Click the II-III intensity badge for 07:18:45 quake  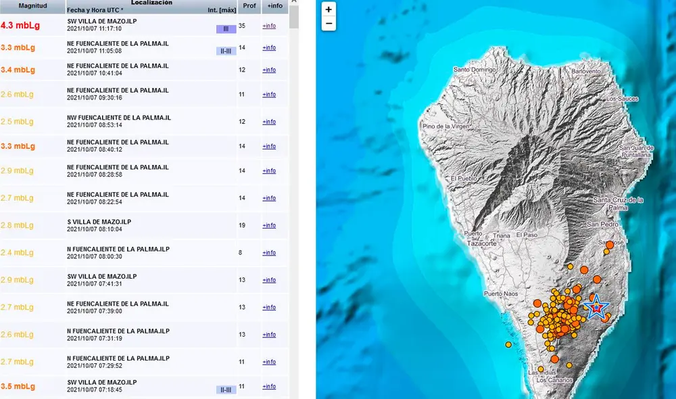pos(226,390)
